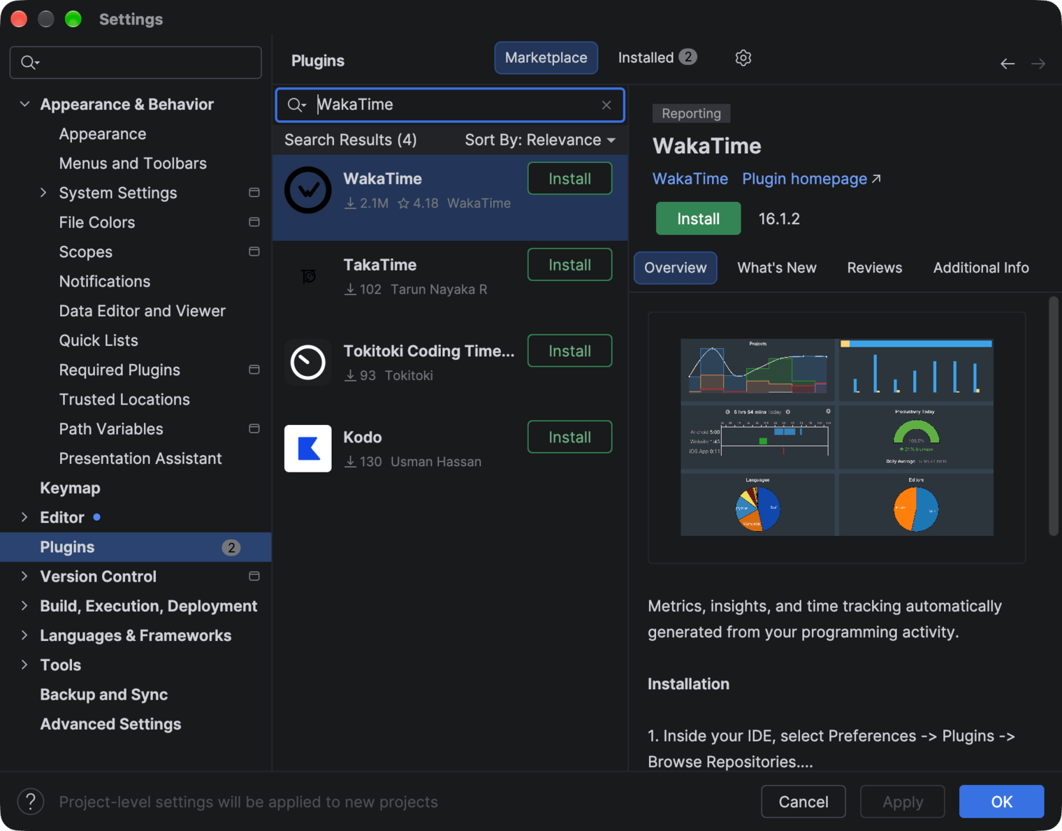Open WakaTime dashboard screenshot thumbnail
This screenshot has width=1062, height=831.
pos(837,438)
